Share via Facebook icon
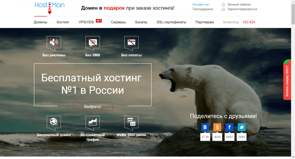 coord(229,127)
